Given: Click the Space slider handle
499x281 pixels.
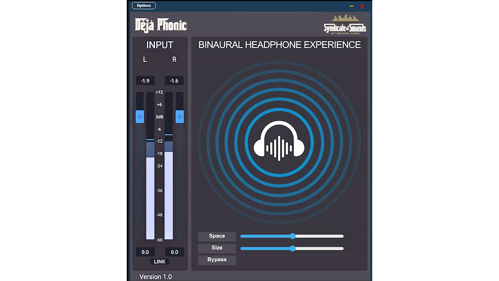Looking at the screenshot, I should [x=292, y=236].
